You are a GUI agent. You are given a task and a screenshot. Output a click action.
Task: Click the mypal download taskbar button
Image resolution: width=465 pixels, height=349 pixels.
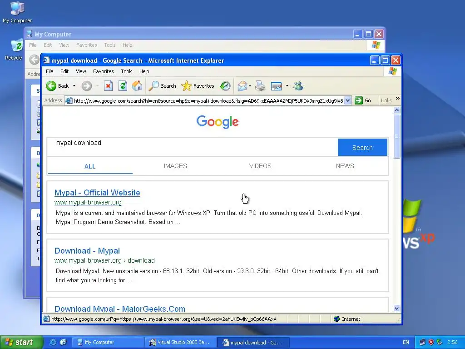pos(252,343)
